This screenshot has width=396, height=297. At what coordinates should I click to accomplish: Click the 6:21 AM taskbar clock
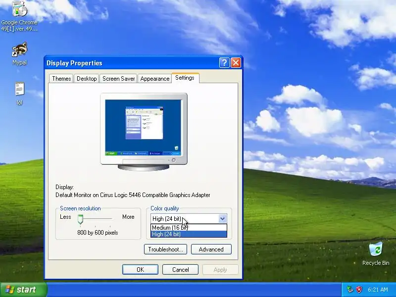(378, 290)
